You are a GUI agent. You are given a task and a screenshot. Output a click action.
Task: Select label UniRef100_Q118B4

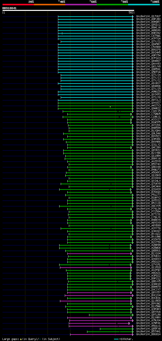pos(148,156)
